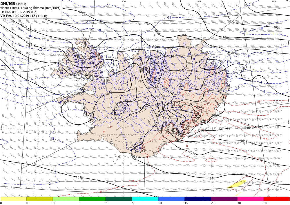Screen dimensions: 290x205
Task: Click legend scale value '1'
Action: click(x=80, y=203)
